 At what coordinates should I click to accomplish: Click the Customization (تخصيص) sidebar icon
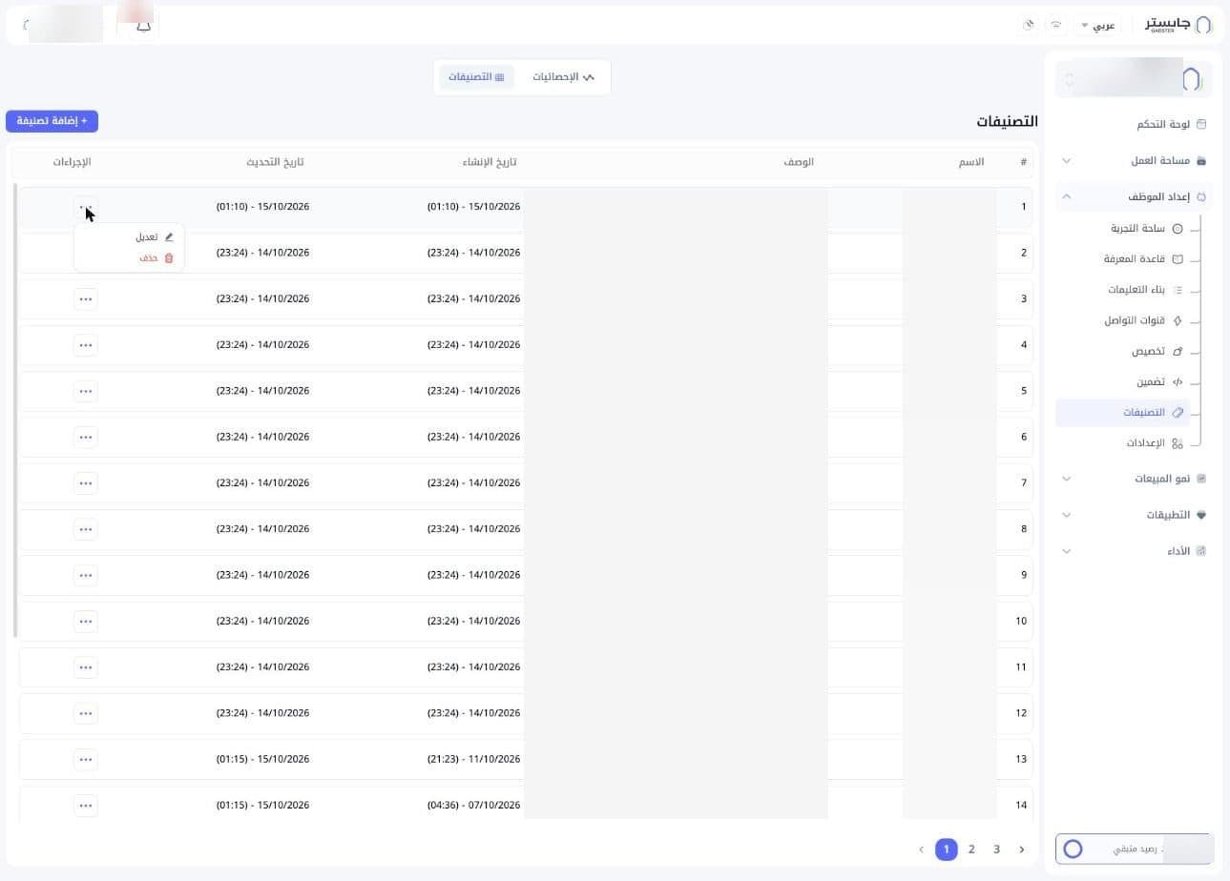[x=1178, y=351]
